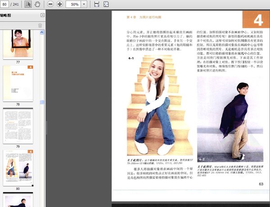
Task: Select the page 80 thumbnail
Action: 18,167
